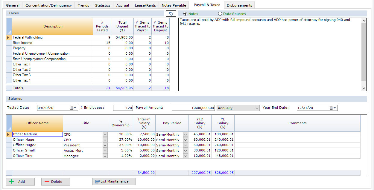Switch to the Disbursements tab
The height and width of the screenshot is (190, 374).
point(240,5)
